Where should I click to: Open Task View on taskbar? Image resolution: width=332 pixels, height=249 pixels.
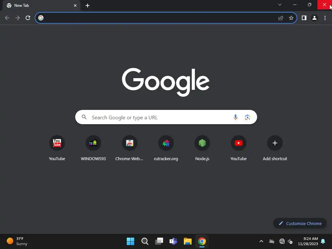point(159,241)
